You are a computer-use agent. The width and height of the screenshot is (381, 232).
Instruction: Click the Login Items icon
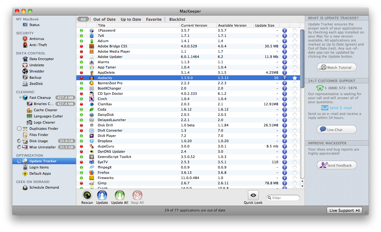[x=25, y=167]
